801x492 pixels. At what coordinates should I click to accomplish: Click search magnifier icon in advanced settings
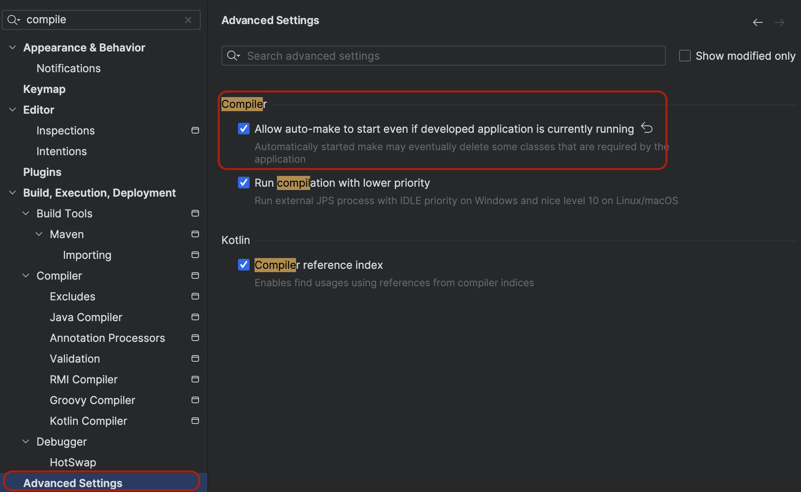coord(233,56)
